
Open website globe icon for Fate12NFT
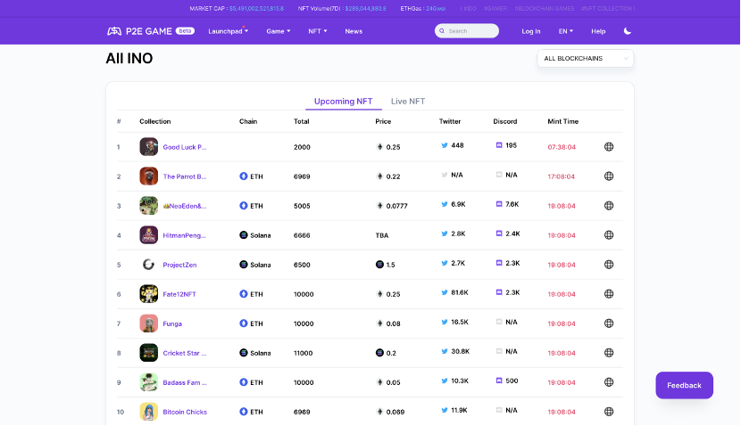point(609,294)
